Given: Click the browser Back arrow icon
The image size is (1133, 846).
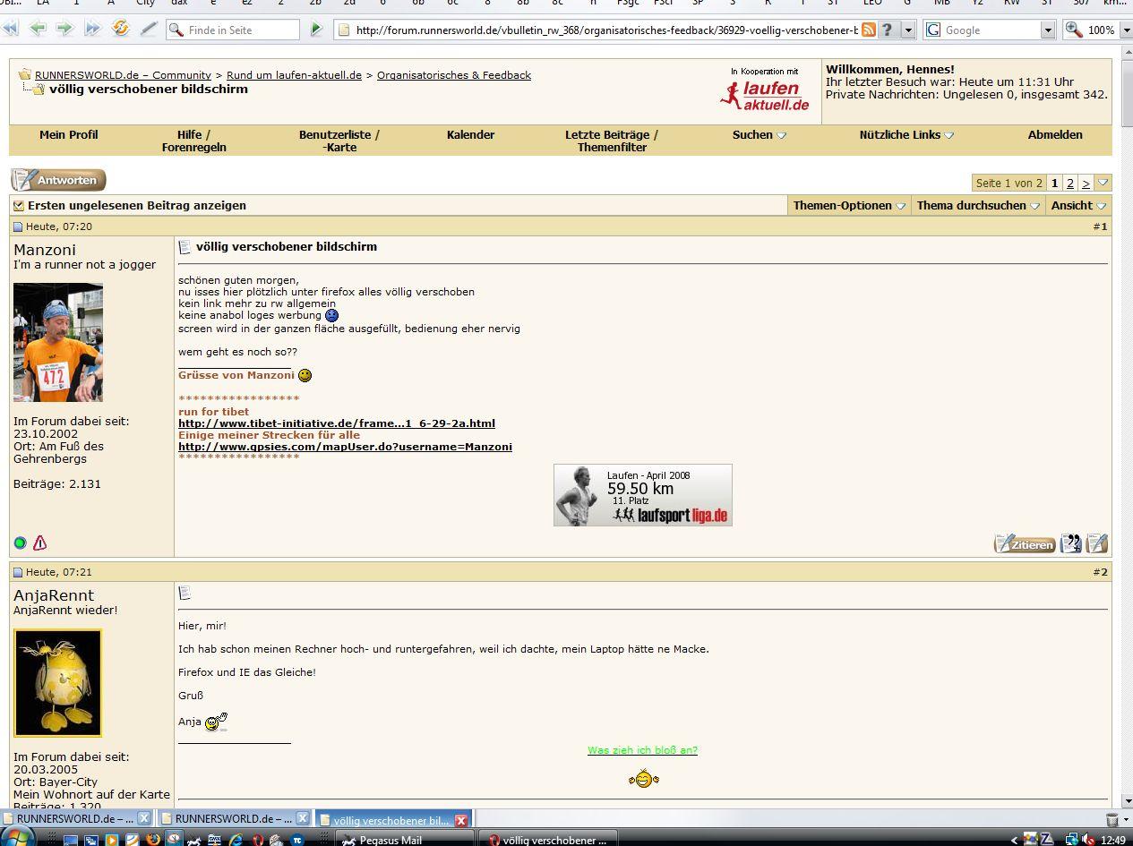Looking at the screenshot, I should pyautogui.click(x=38, y=29).
